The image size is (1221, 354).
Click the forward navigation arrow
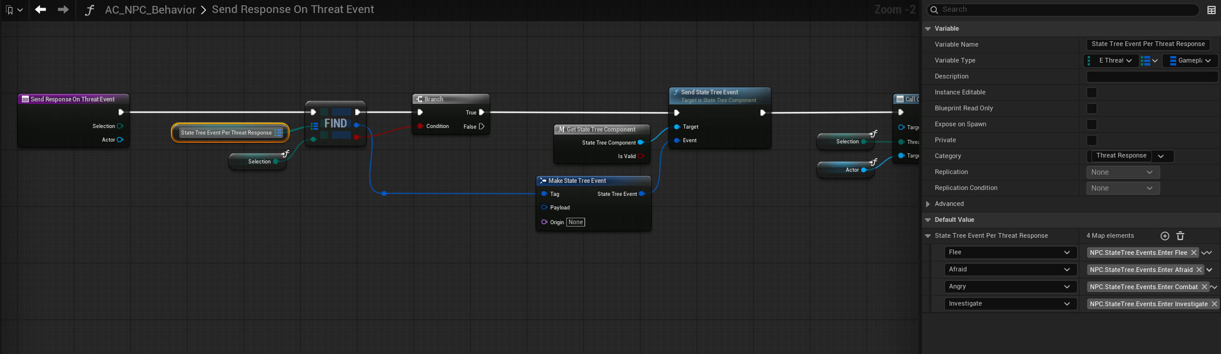(x=63, y=9)
